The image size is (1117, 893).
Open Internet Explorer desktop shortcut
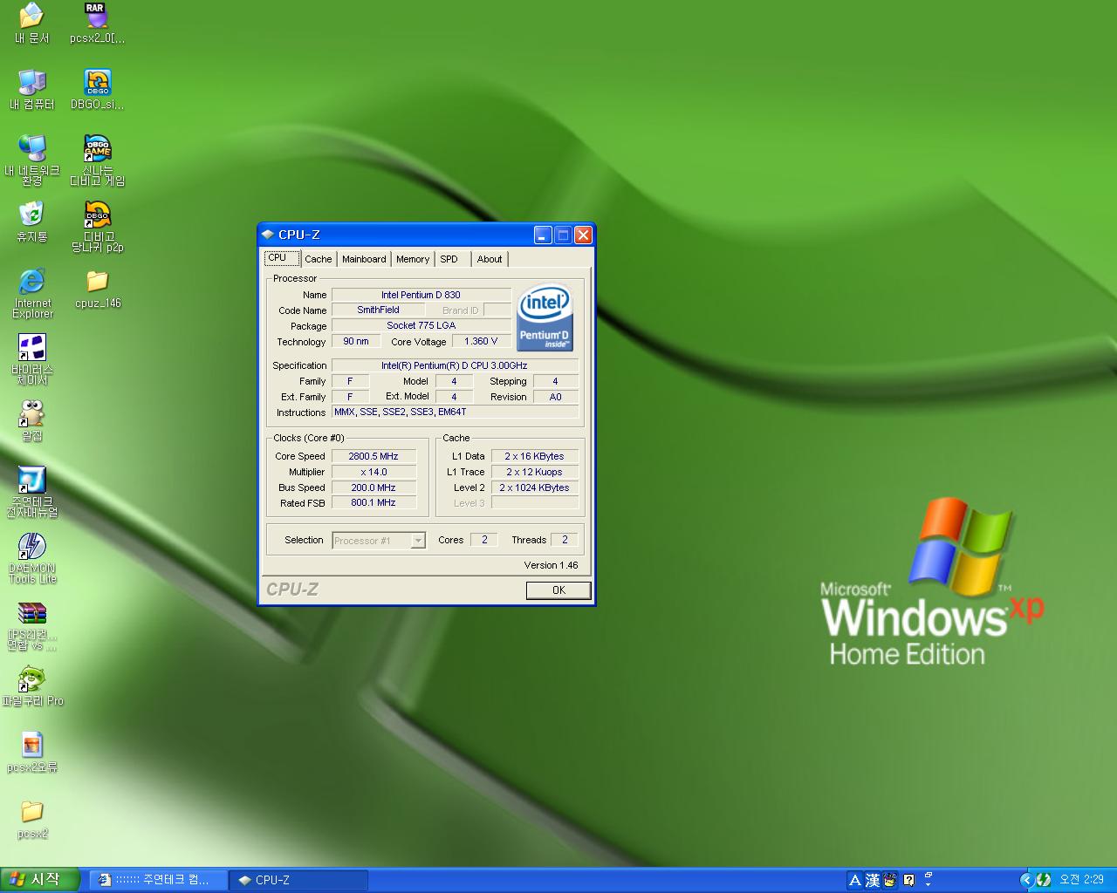[32, 283]
